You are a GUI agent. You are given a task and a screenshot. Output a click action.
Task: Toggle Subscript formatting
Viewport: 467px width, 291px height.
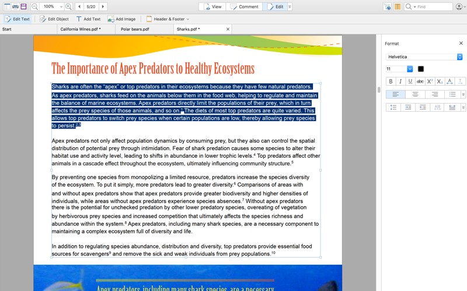click(440, 81)
